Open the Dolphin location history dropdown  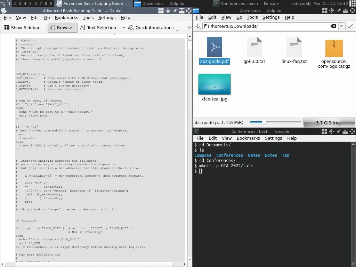pyautogui.click(x=342, y=26)
